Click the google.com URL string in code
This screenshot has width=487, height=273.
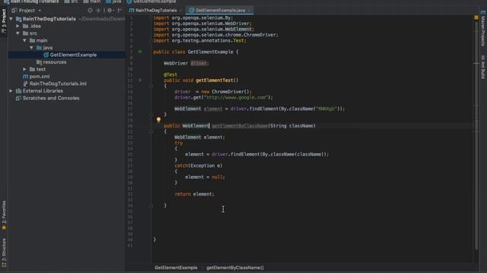236,97
